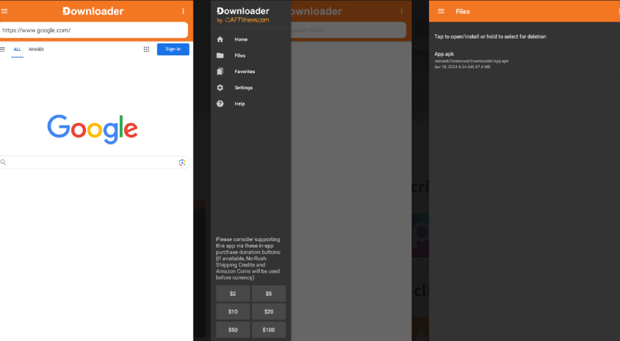Click the dimmed three-dot menu behind the drawer
Screen dimensions: 620x341
[401, 11]
